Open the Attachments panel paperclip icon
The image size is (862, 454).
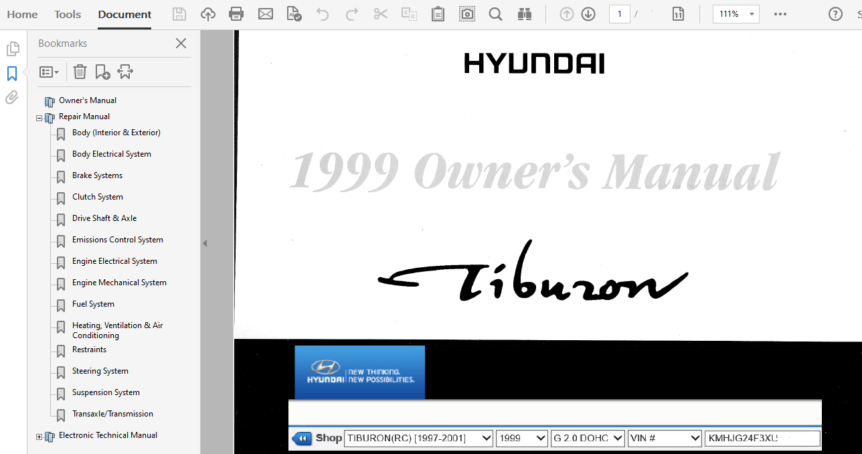(x=12, y=98)
